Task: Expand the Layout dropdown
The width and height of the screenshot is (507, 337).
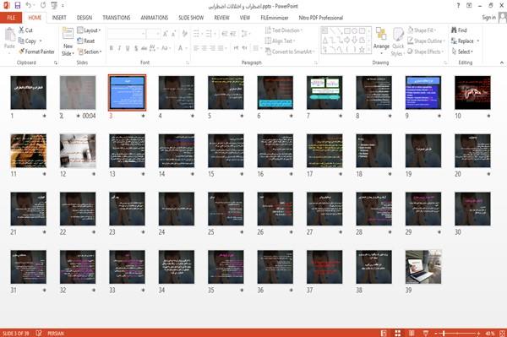Action: [x=89, y=30]
